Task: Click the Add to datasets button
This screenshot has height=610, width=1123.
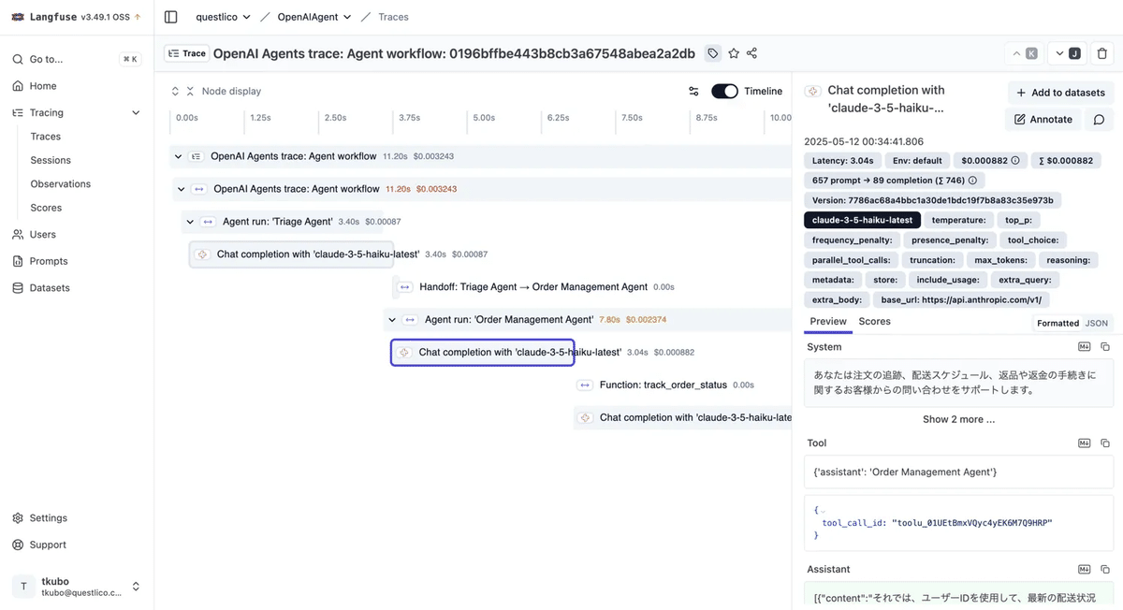Action: (1059, 92)
